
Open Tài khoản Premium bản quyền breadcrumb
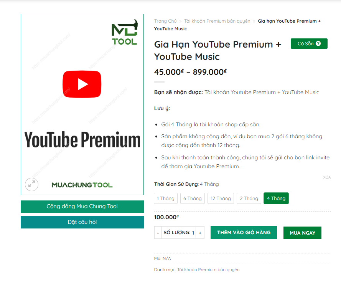point(217,21)
